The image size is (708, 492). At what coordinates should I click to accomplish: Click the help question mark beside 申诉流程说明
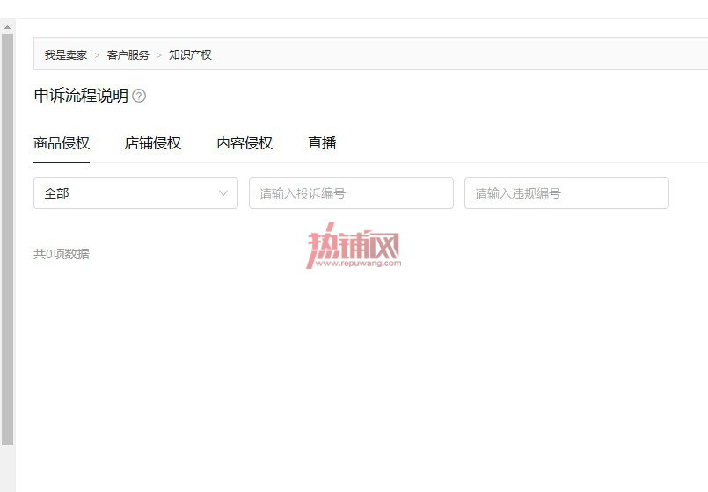pyautogui.click(x=139, y=96)
